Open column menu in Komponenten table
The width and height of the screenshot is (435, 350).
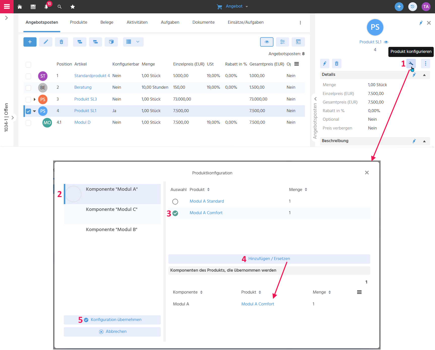(x=359, y=292)
